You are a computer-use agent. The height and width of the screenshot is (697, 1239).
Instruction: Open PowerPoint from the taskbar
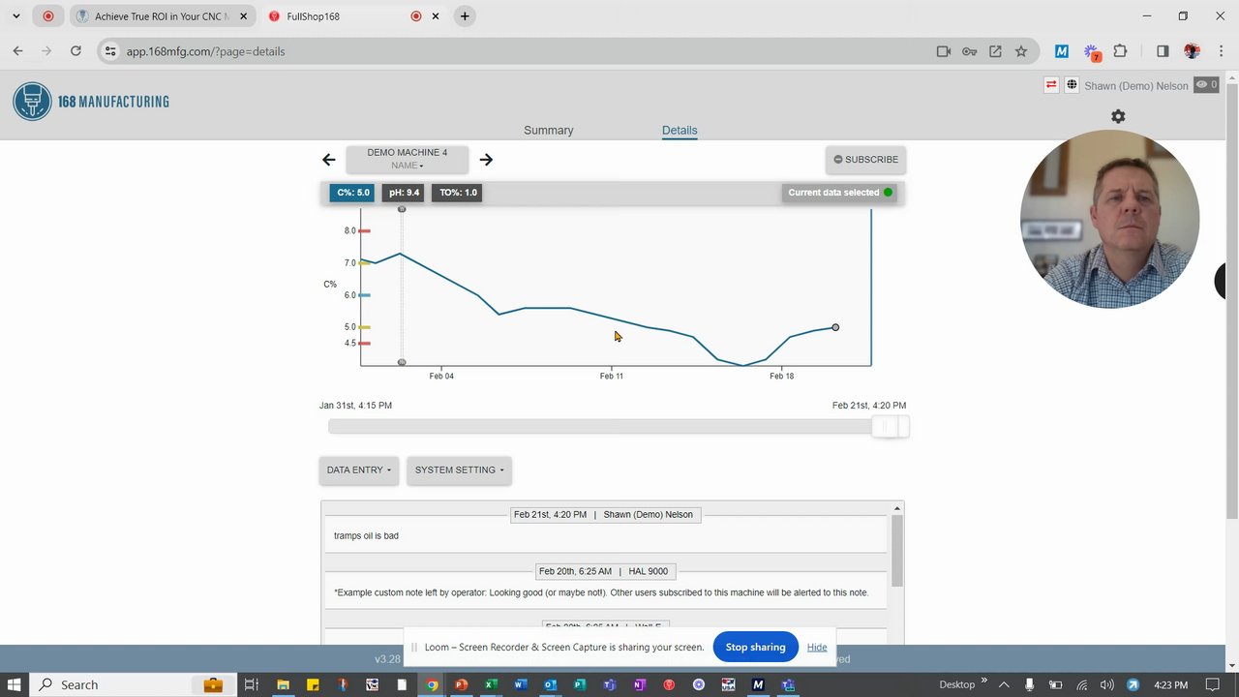pos(461,684)
